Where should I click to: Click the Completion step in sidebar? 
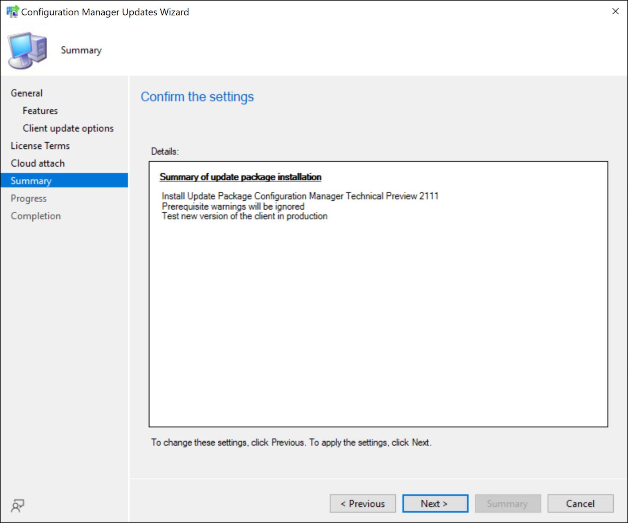[36, 216]
